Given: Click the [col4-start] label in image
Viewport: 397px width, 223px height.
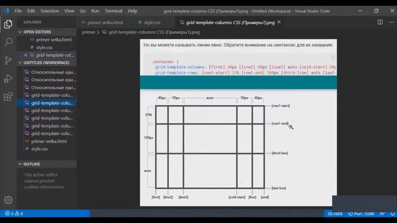Looking at the screenshot, I should [x=237, y=197].
